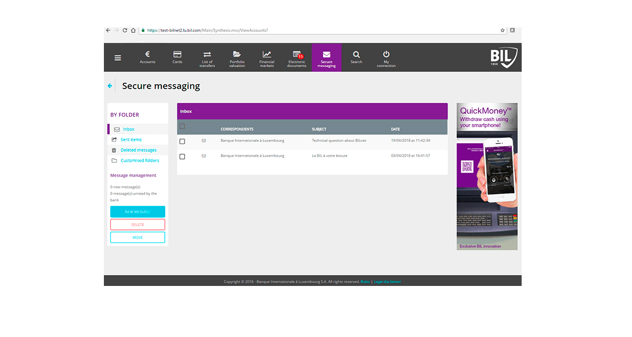Open Portfolio valuation

click(237, 59)
